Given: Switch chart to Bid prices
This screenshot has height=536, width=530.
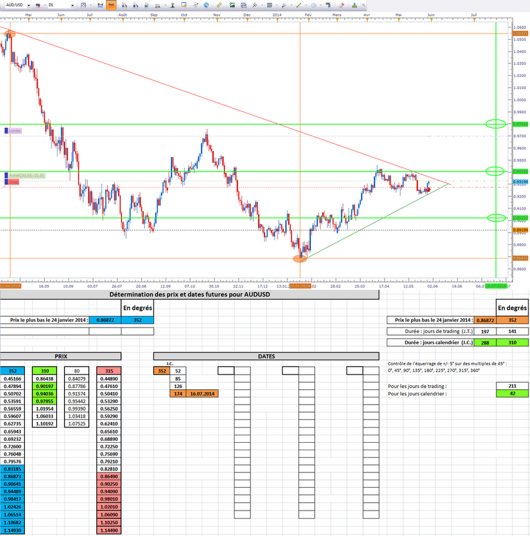Looking at the screenshot, I should pos(101,5).
